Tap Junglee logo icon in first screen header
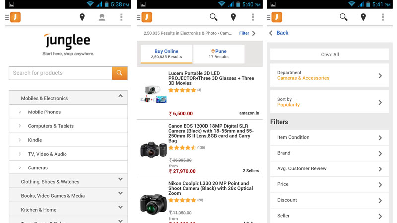This screenshot has height=223, width=397. point(15,17)
